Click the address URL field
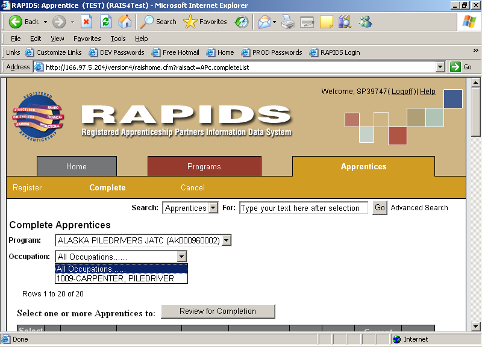This screenshot has width=482, height=347. [x=240, y=67]
